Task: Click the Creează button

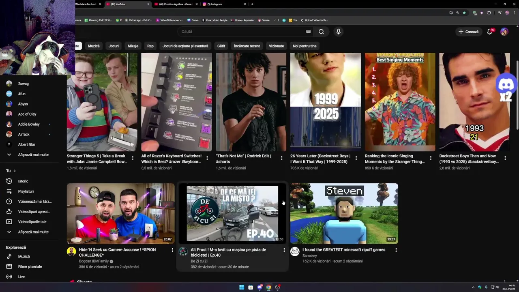Action: pyautogui.click(x=468, y=32)
